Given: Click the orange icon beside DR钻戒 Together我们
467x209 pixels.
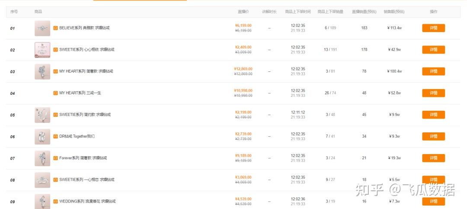Looking at the screenshot, I should 55,136.
